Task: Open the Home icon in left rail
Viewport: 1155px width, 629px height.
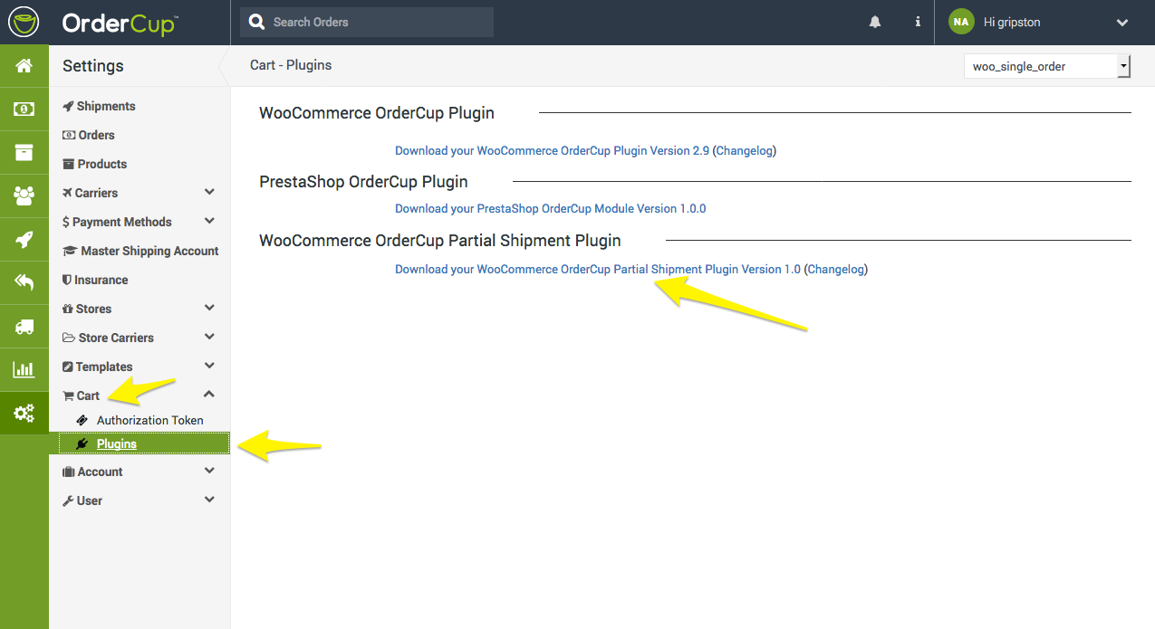Action: coord(24,66)
